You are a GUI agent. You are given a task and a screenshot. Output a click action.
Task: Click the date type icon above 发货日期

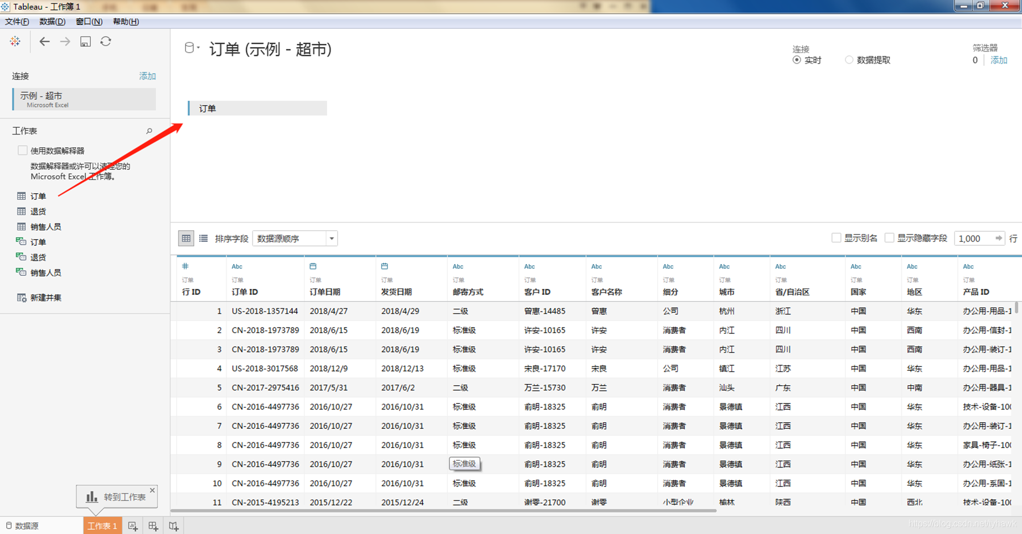(385, 266)
